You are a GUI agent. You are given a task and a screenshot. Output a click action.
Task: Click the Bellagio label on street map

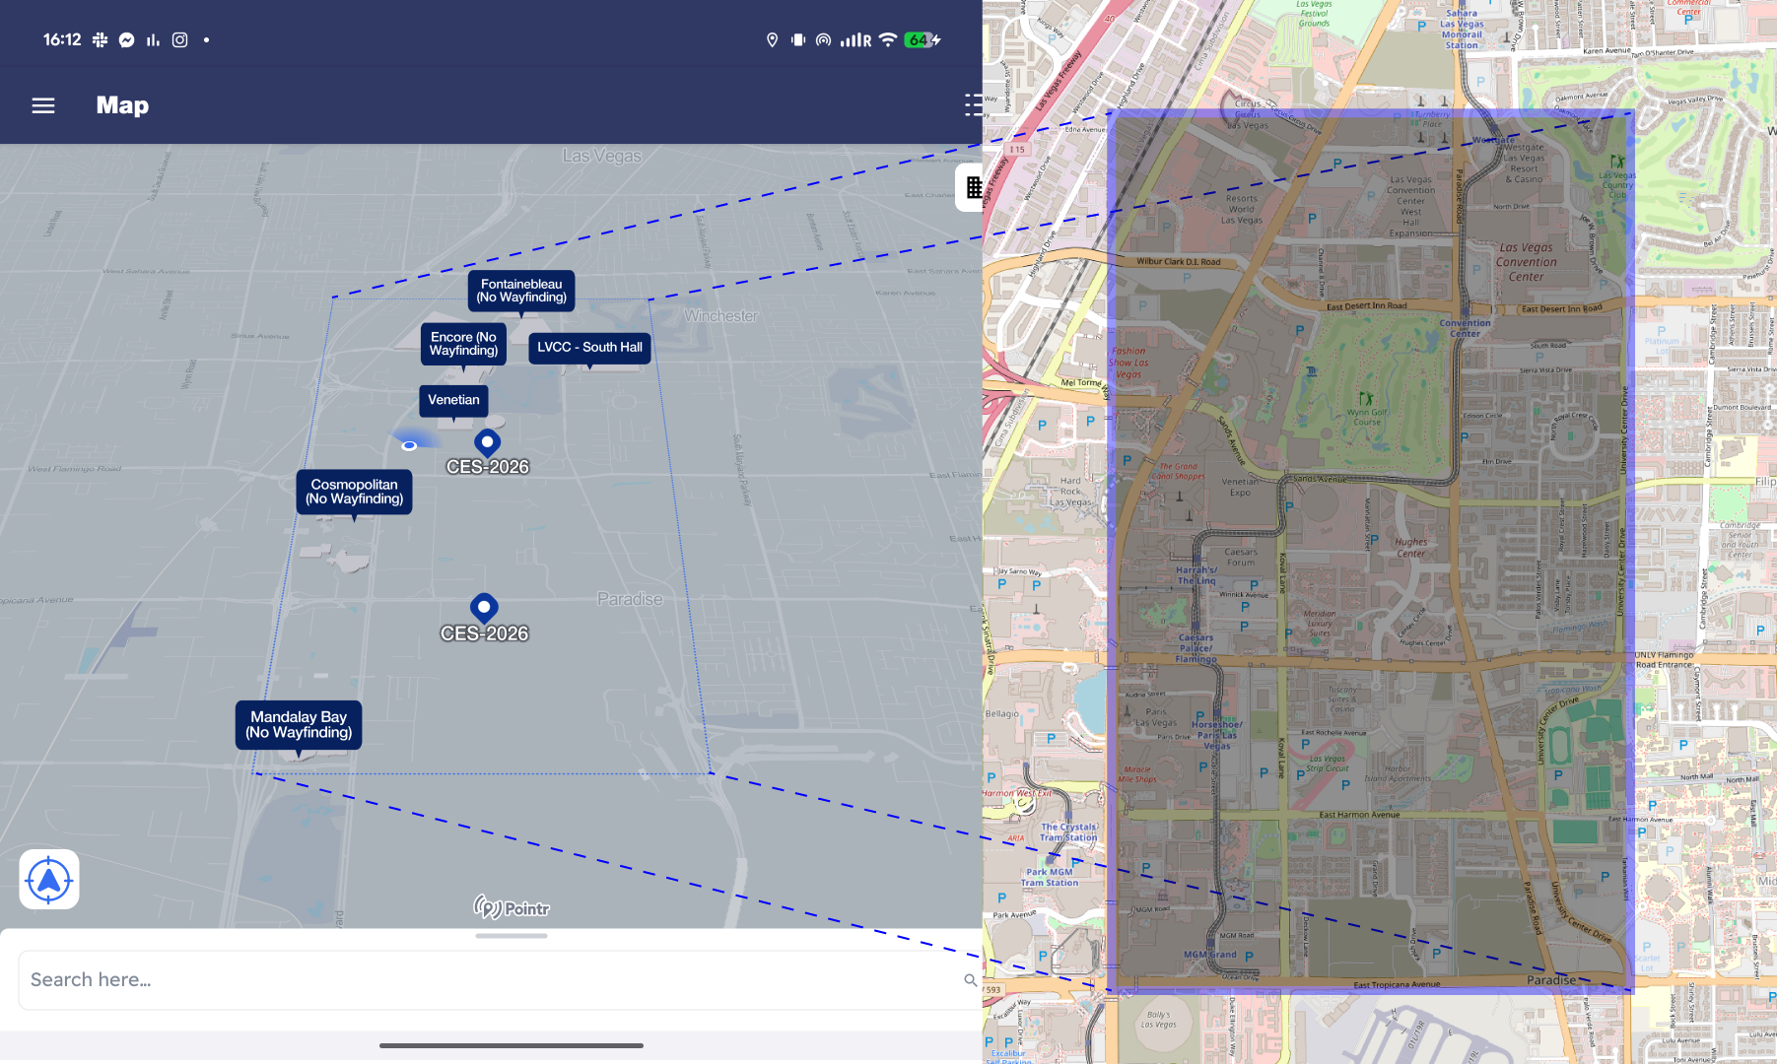point(1002,713)
